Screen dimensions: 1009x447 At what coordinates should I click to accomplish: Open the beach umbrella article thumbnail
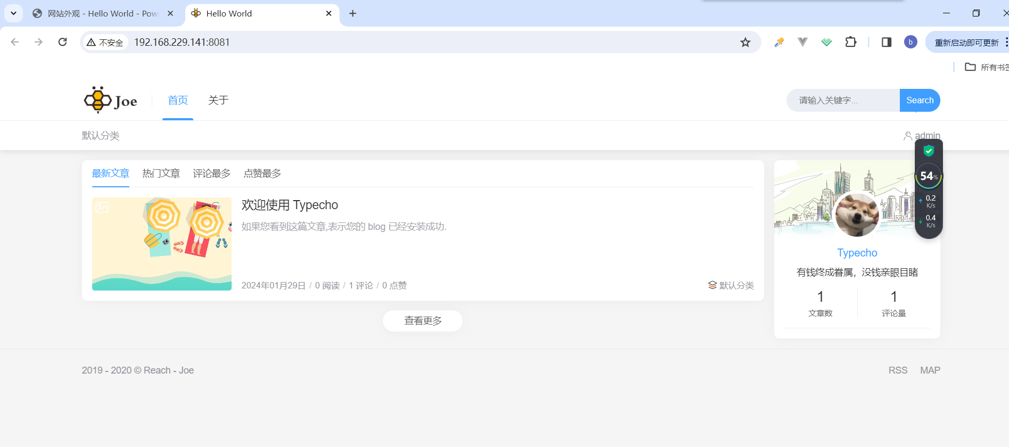click(162, 244)
